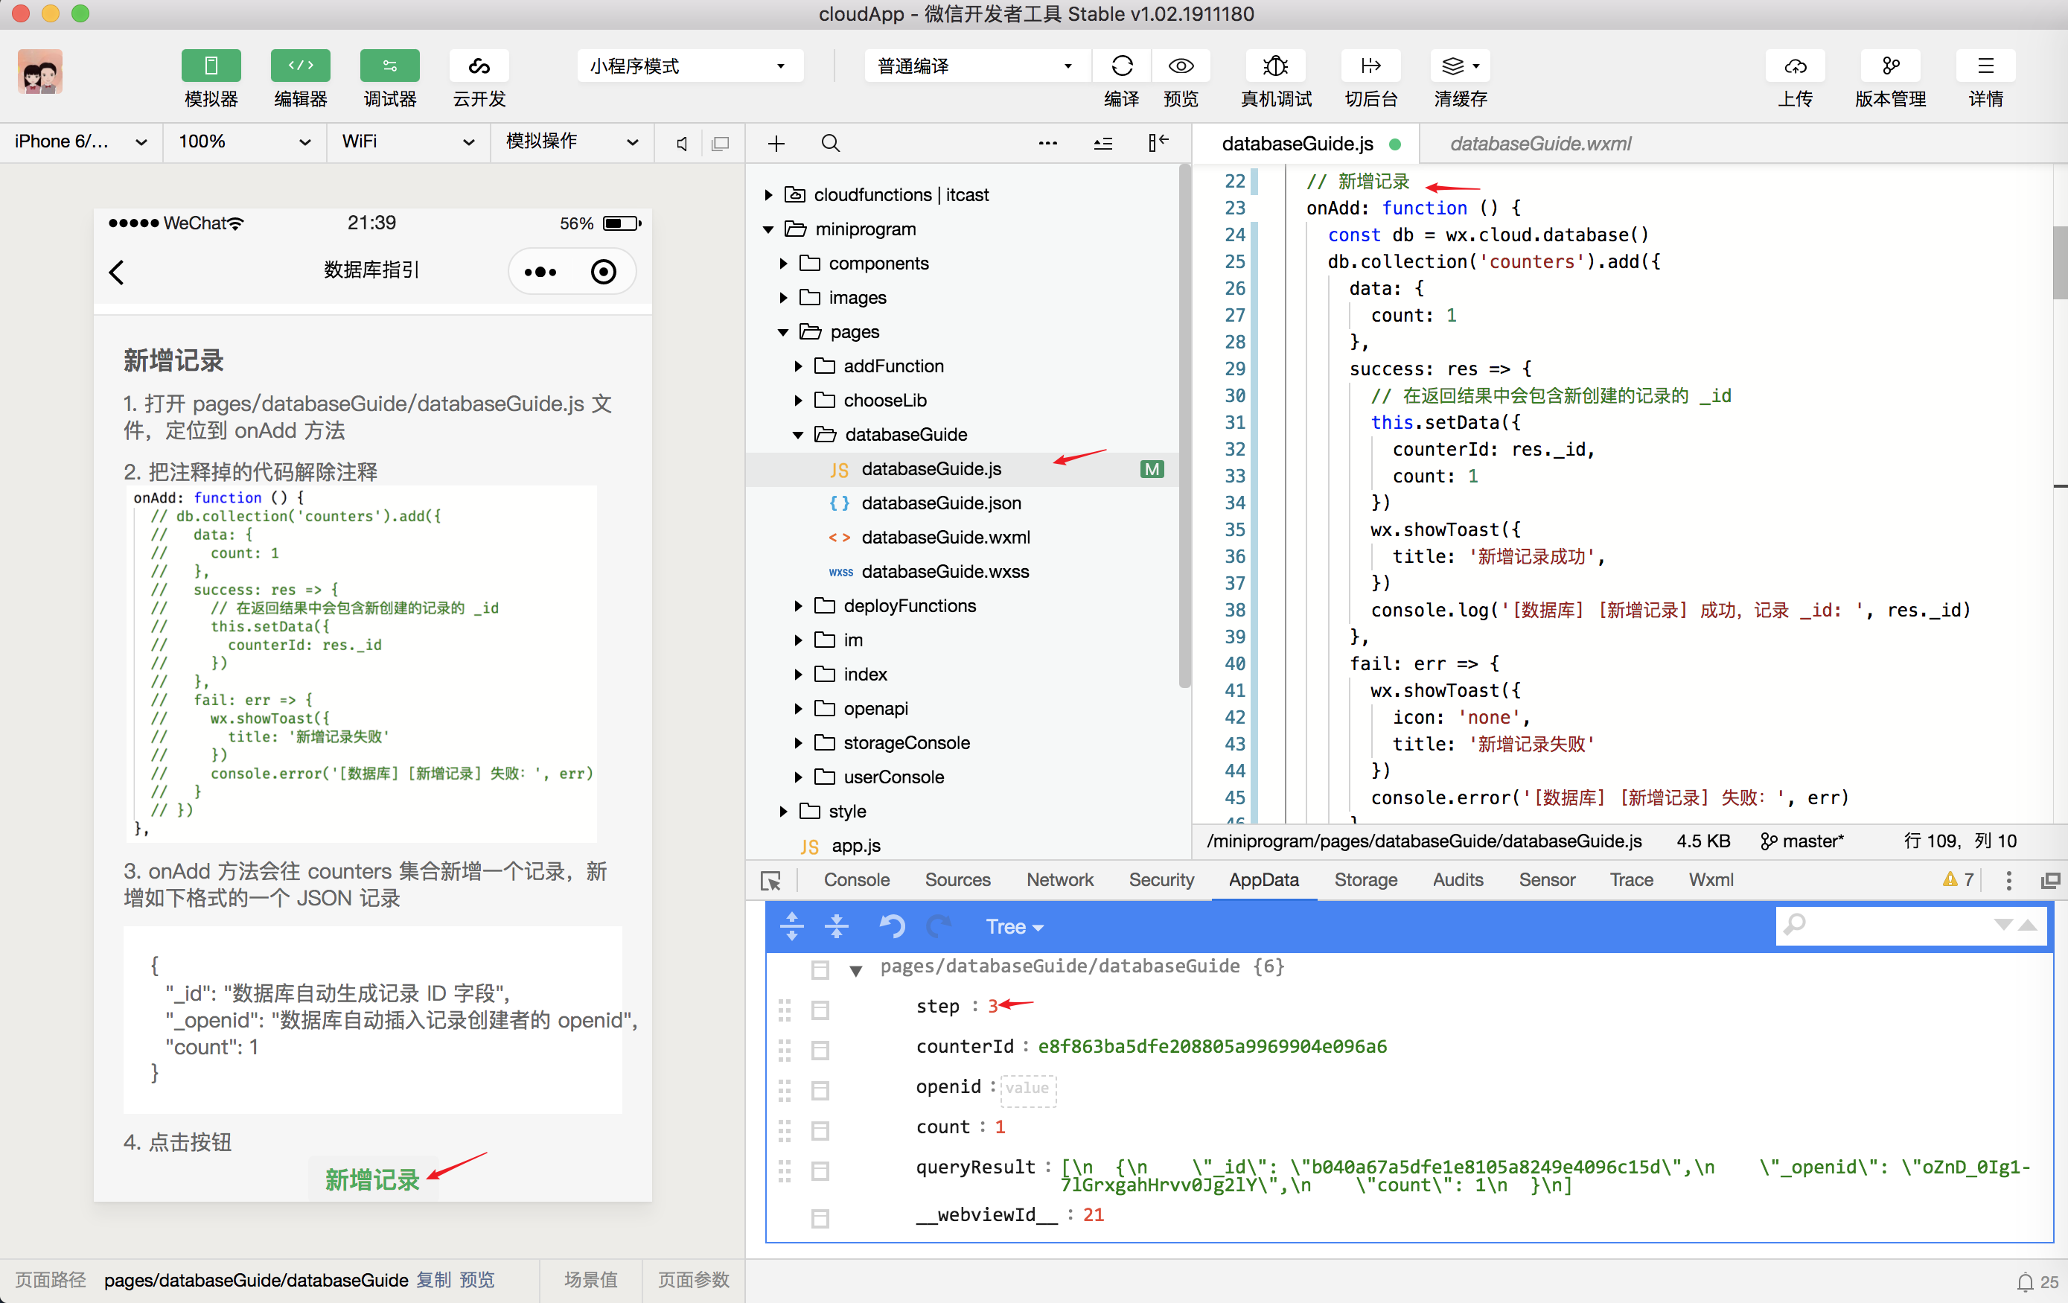Switch to the Wxml tab
This screenshot has height=1303, width=2068.
[x=1711, y=880]
